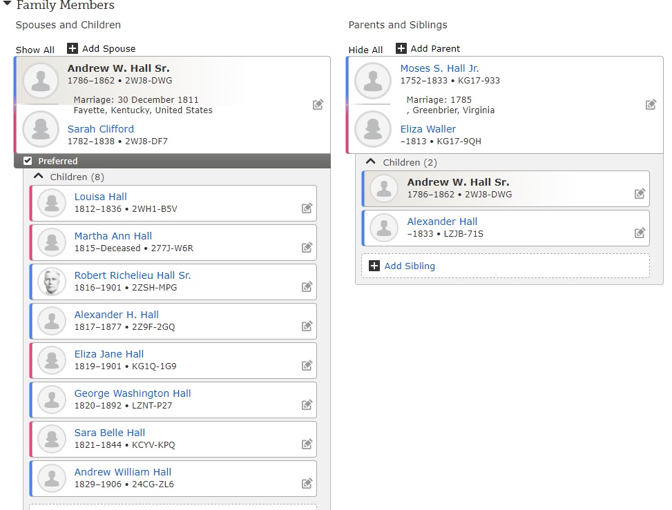Uncheck the Preferred checkbox
The width and height of the screenshot is (672, 510).
point(28,161)
